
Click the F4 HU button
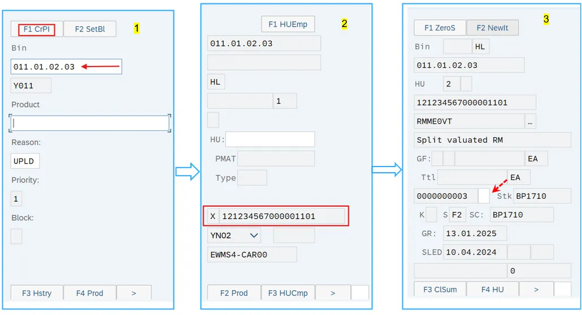tap(493, 290)
